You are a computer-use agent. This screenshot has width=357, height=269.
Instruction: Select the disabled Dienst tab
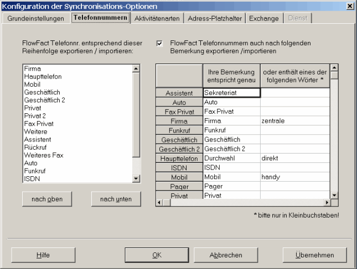pyautogui.click(x=298, y=18)
